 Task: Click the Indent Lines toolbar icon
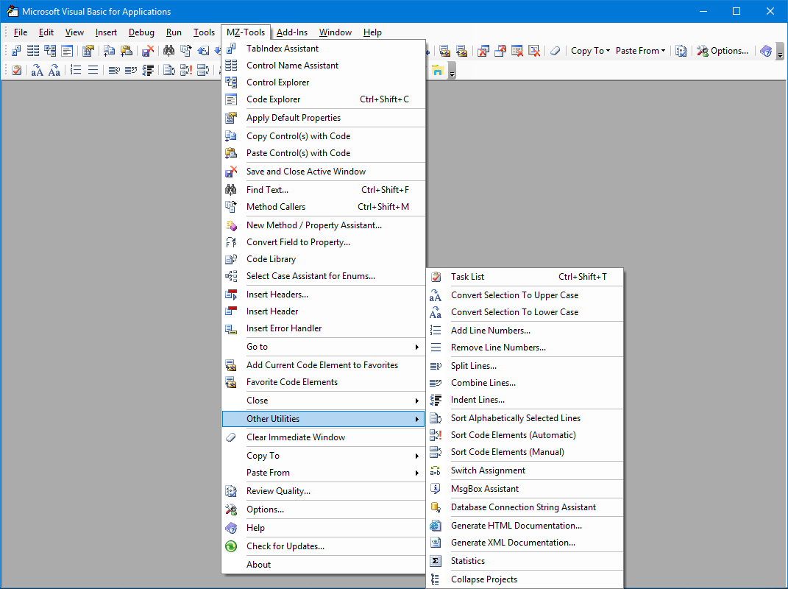(x=148, y=70)
